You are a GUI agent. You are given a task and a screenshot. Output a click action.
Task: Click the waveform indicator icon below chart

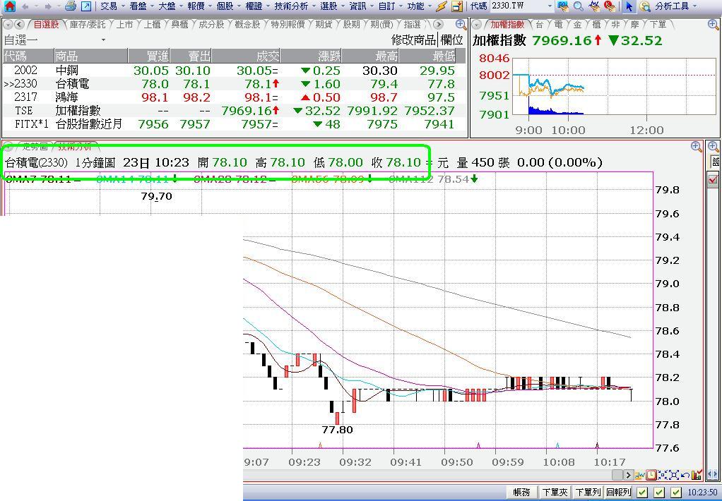tap(640, 475)
